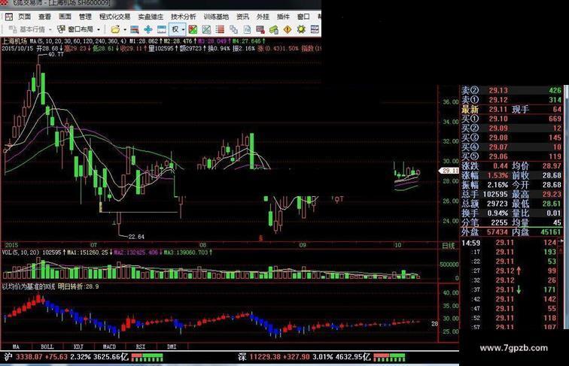Screen dimensions: 569x366
Task: Open the 插件 menu
Action: point(283,17)
